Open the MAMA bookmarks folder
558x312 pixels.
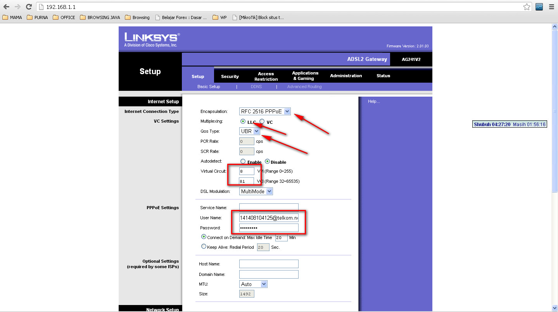pyautogui.click(x=12, y=17)
